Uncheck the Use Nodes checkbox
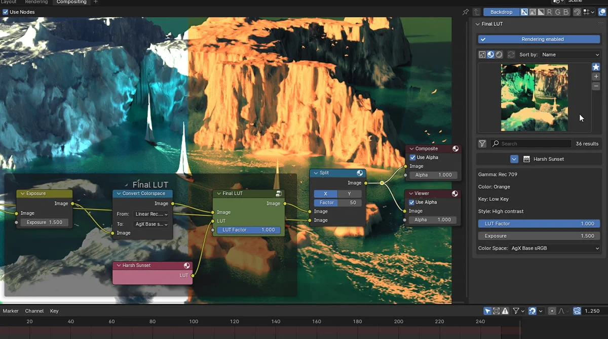This screenshot has width=608, height=339. 5,12
